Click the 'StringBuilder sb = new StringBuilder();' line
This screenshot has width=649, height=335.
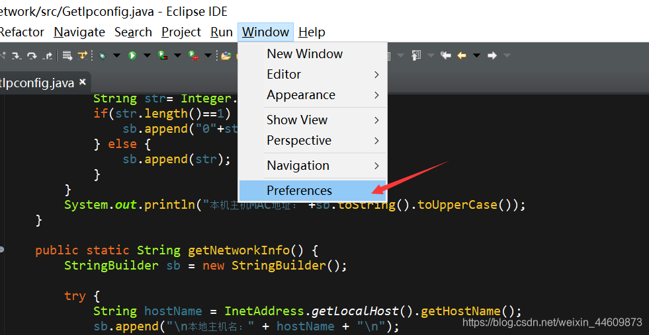click(x=205, y=266)
